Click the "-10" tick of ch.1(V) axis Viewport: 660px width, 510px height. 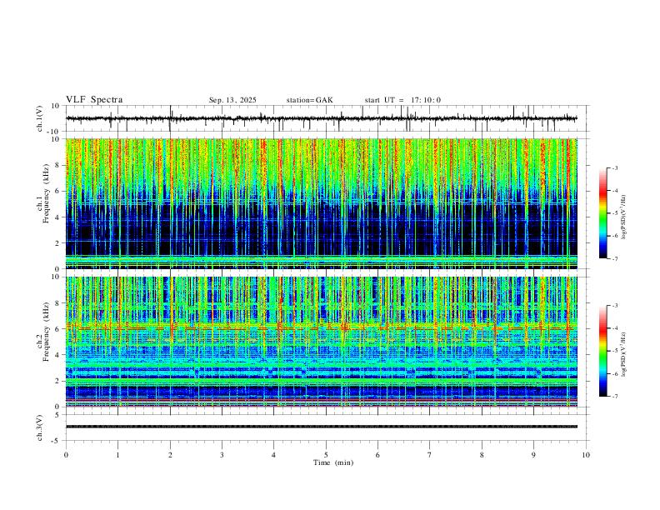point(54,132)
